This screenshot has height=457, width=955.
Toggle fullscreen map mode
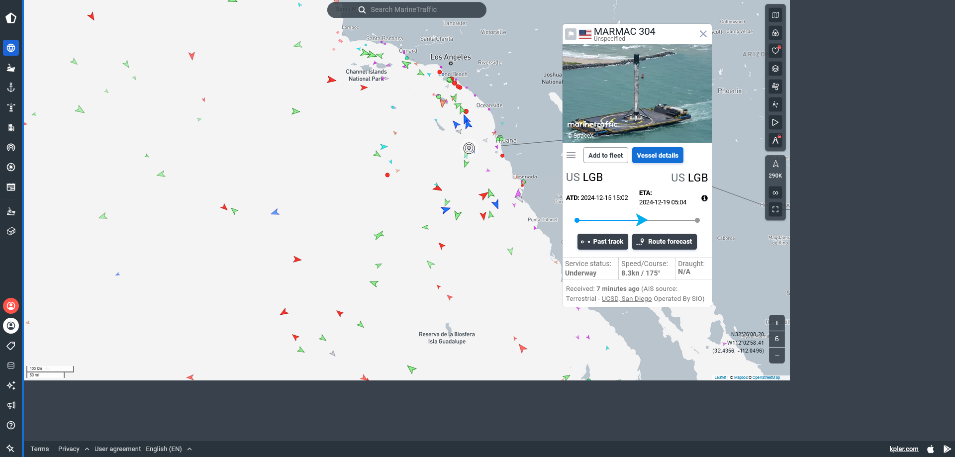click(x=775, y=210)
